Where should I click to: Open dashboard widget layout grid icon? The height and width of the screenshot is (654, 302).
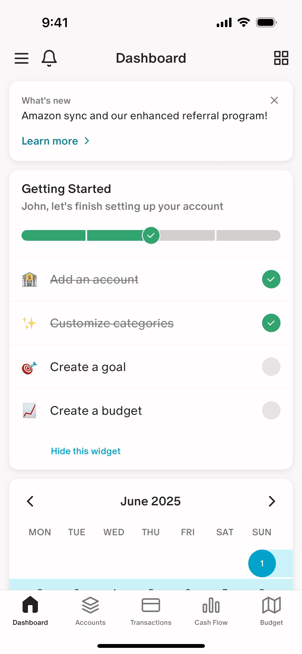click(x=281, y=58)
